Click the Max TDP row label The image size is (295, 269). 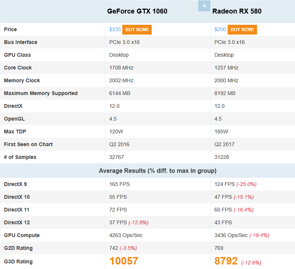tap(15, 131)
